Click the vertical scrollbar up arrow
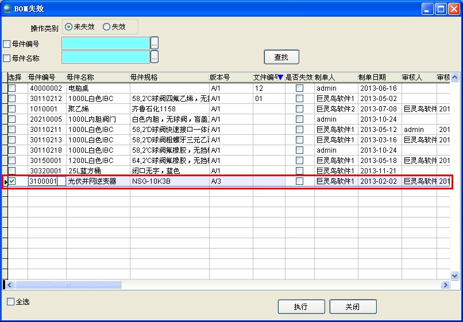 [x=454, y=77]
